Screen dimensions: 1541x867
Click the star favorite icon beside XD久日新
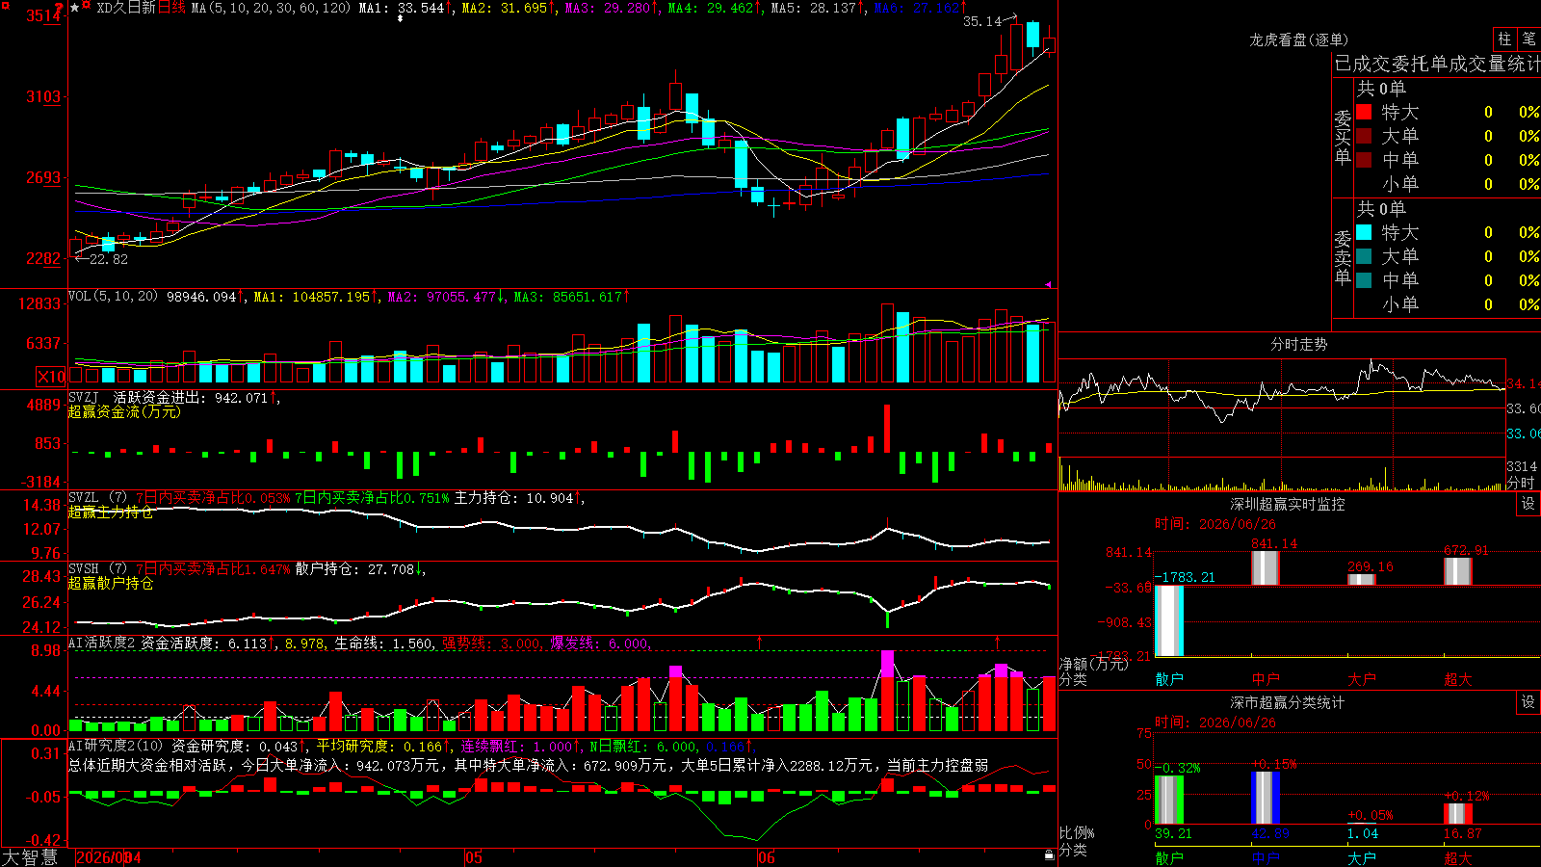75,8
